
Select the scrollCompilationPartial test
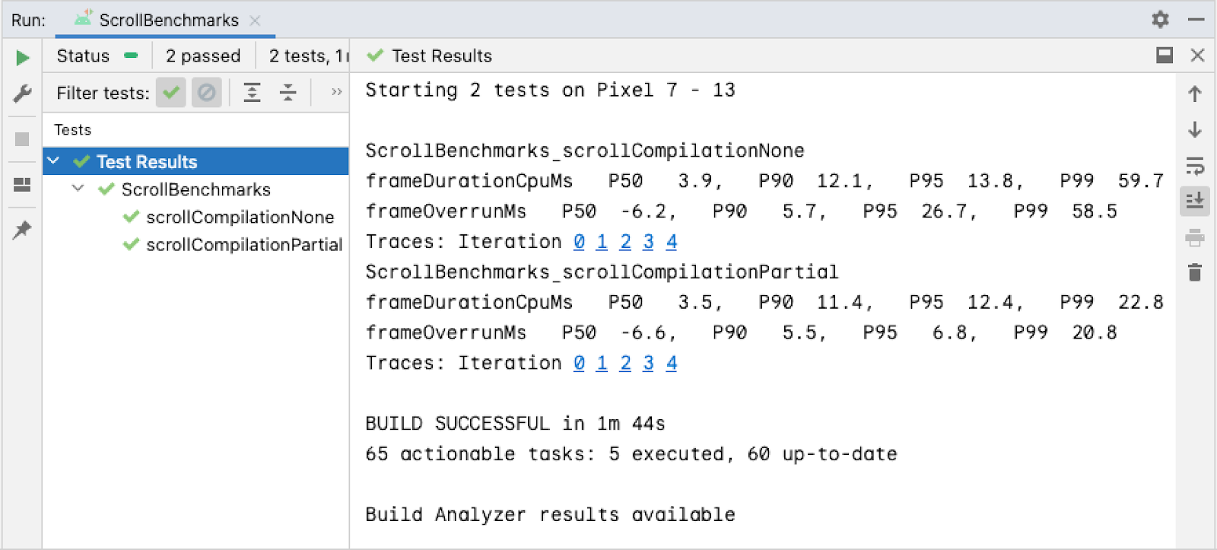tap(243, 244)
